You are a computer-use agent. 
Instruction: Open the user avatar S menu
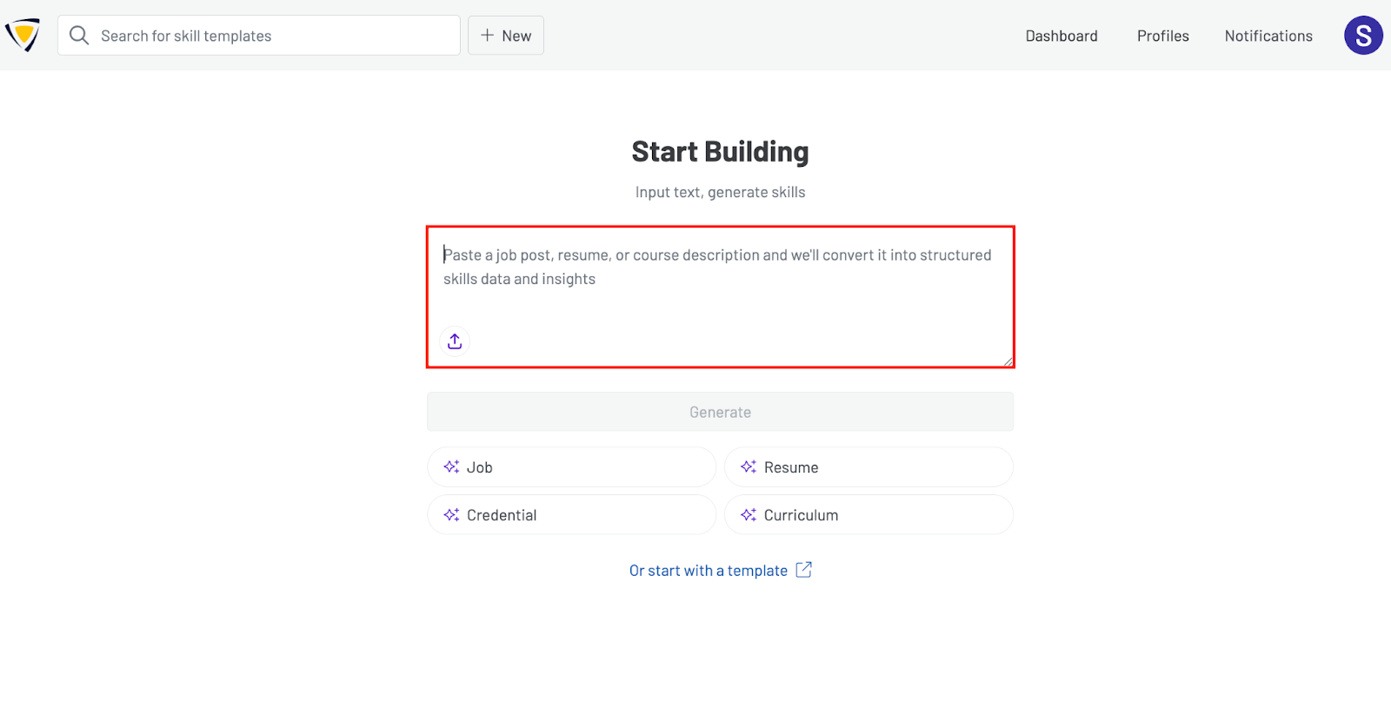[1362, 36]
